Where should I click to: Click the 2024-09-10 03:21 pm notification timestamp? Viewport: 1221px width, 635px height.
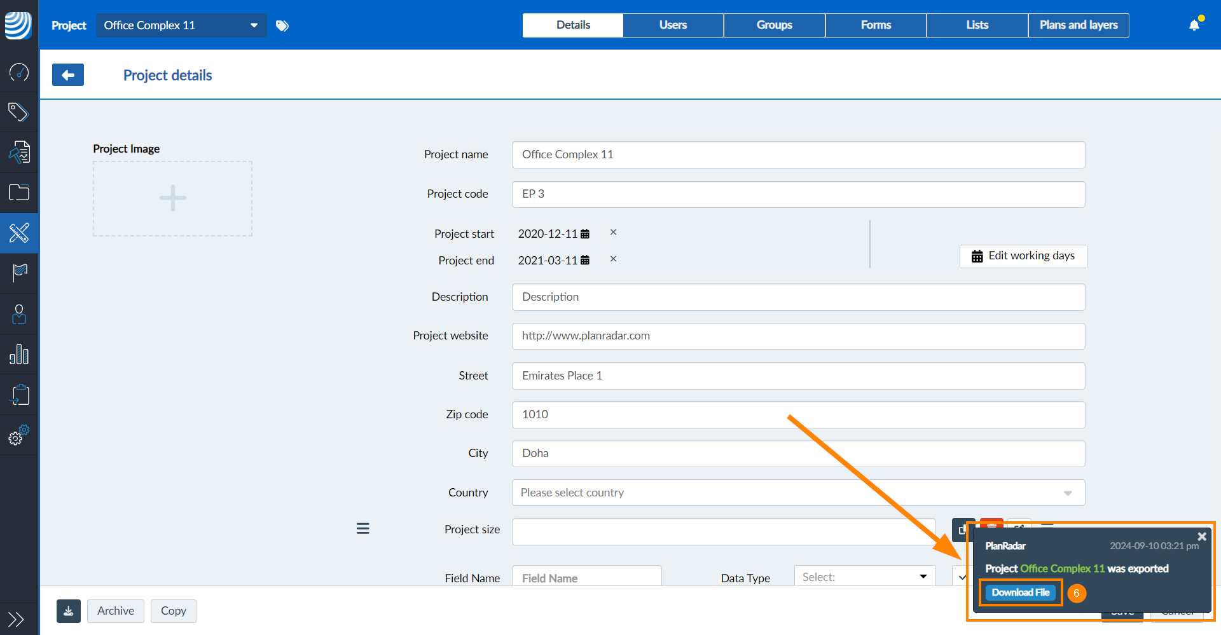click(1154, 546)
